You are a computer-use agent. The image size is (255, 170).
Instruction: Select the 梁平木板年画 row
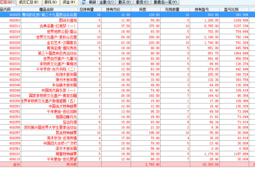click(127, 148)
